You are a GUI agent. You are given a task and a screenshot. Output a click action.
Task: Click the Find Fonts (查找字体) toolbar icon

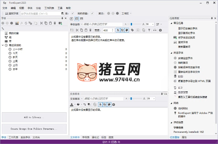pyautogui.click(x=7, y=14)
